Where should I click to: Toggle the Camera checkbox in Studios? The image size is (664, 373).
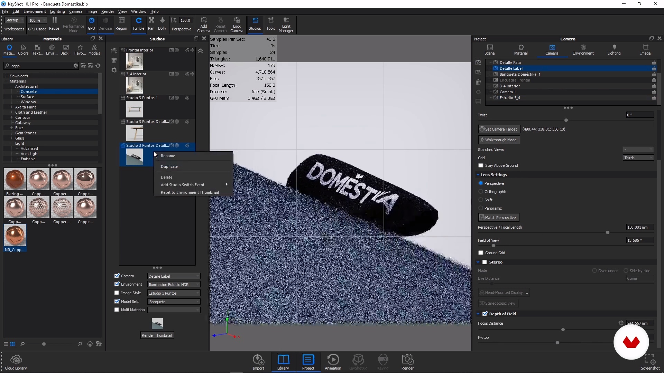click(117, 276)
